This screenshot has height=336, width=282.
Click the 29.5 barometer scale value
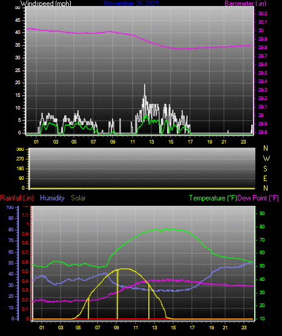263,73
